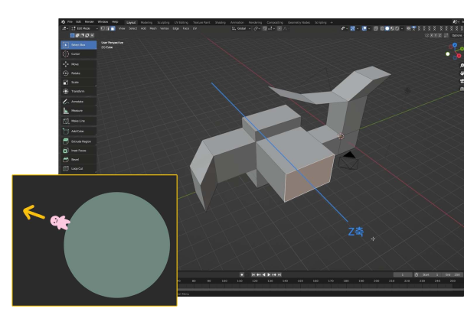Switch to the Modeling workspace tab
Screen dimensions: 464x315
pos(146,22)
